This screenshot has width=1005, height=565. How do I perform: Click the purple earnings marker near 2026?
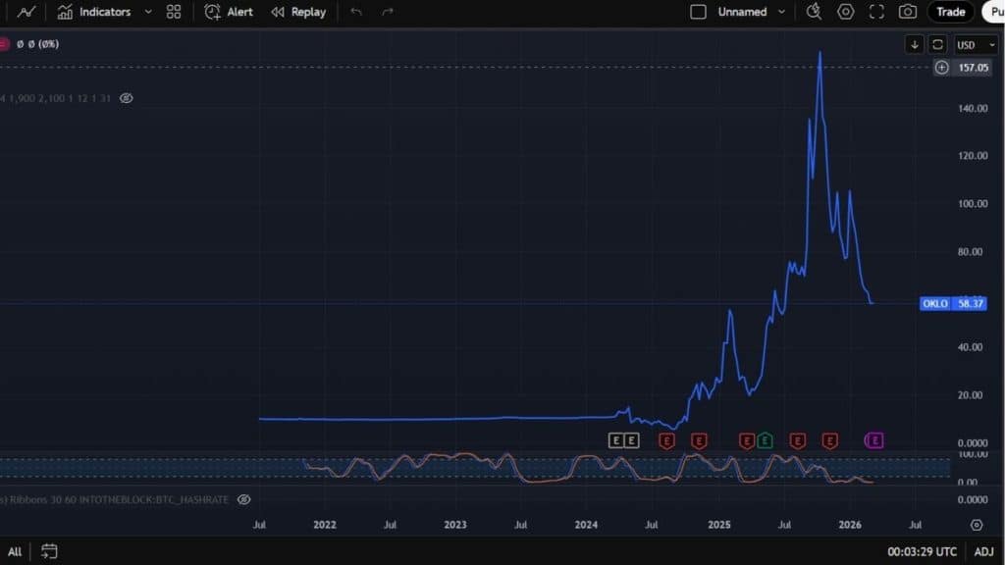coord(873,440)
